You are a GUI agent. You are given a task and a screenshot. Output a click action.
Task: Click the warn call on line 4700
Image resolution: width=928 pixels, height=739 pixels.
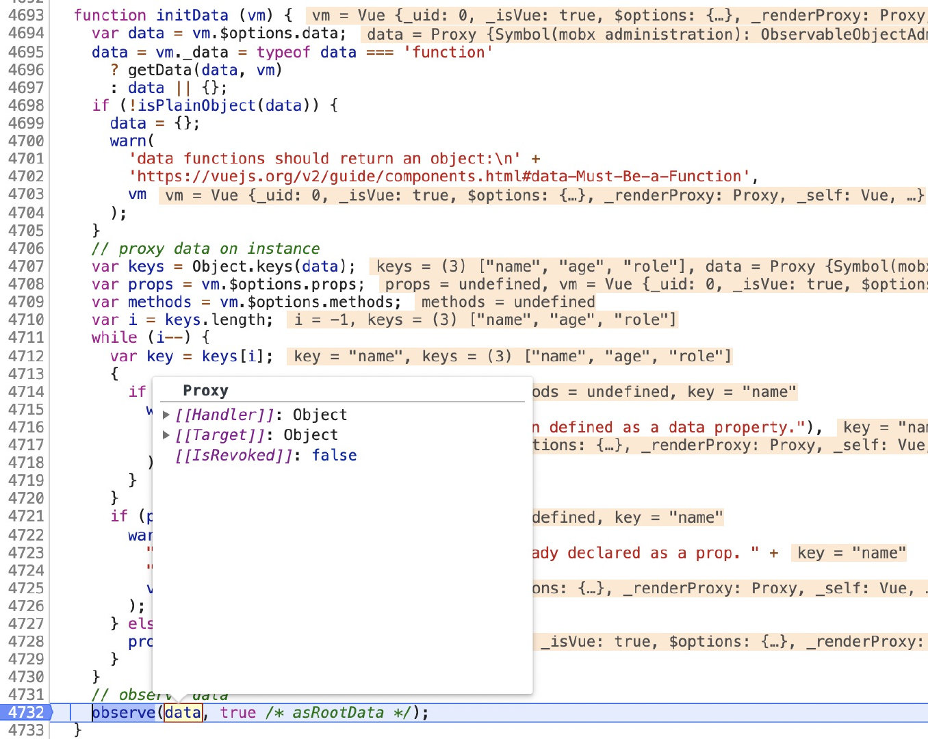coord(128,141)
